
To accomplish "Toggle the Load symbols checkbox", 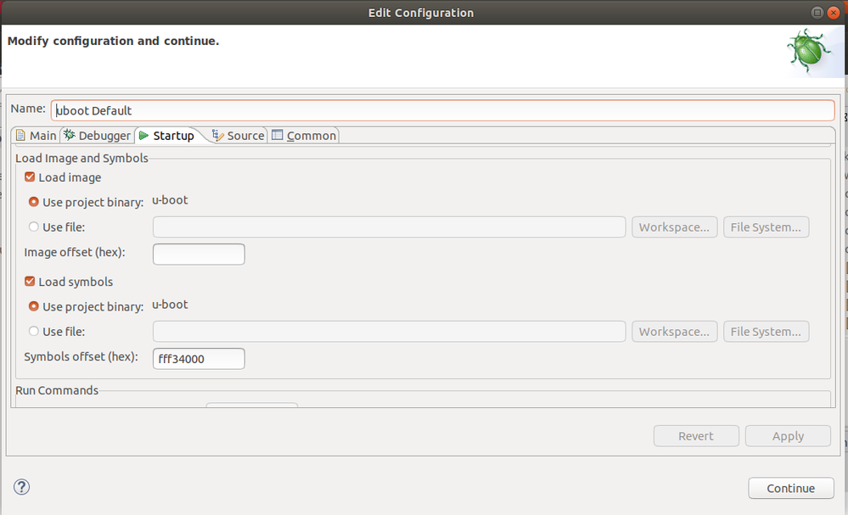I will (x=31, y=282).
